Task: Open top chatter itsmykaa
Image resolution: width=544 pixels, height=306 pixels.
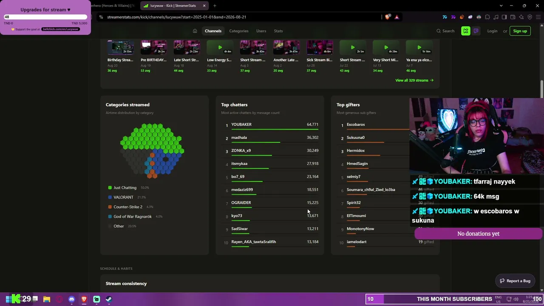Action: (239, 164)
